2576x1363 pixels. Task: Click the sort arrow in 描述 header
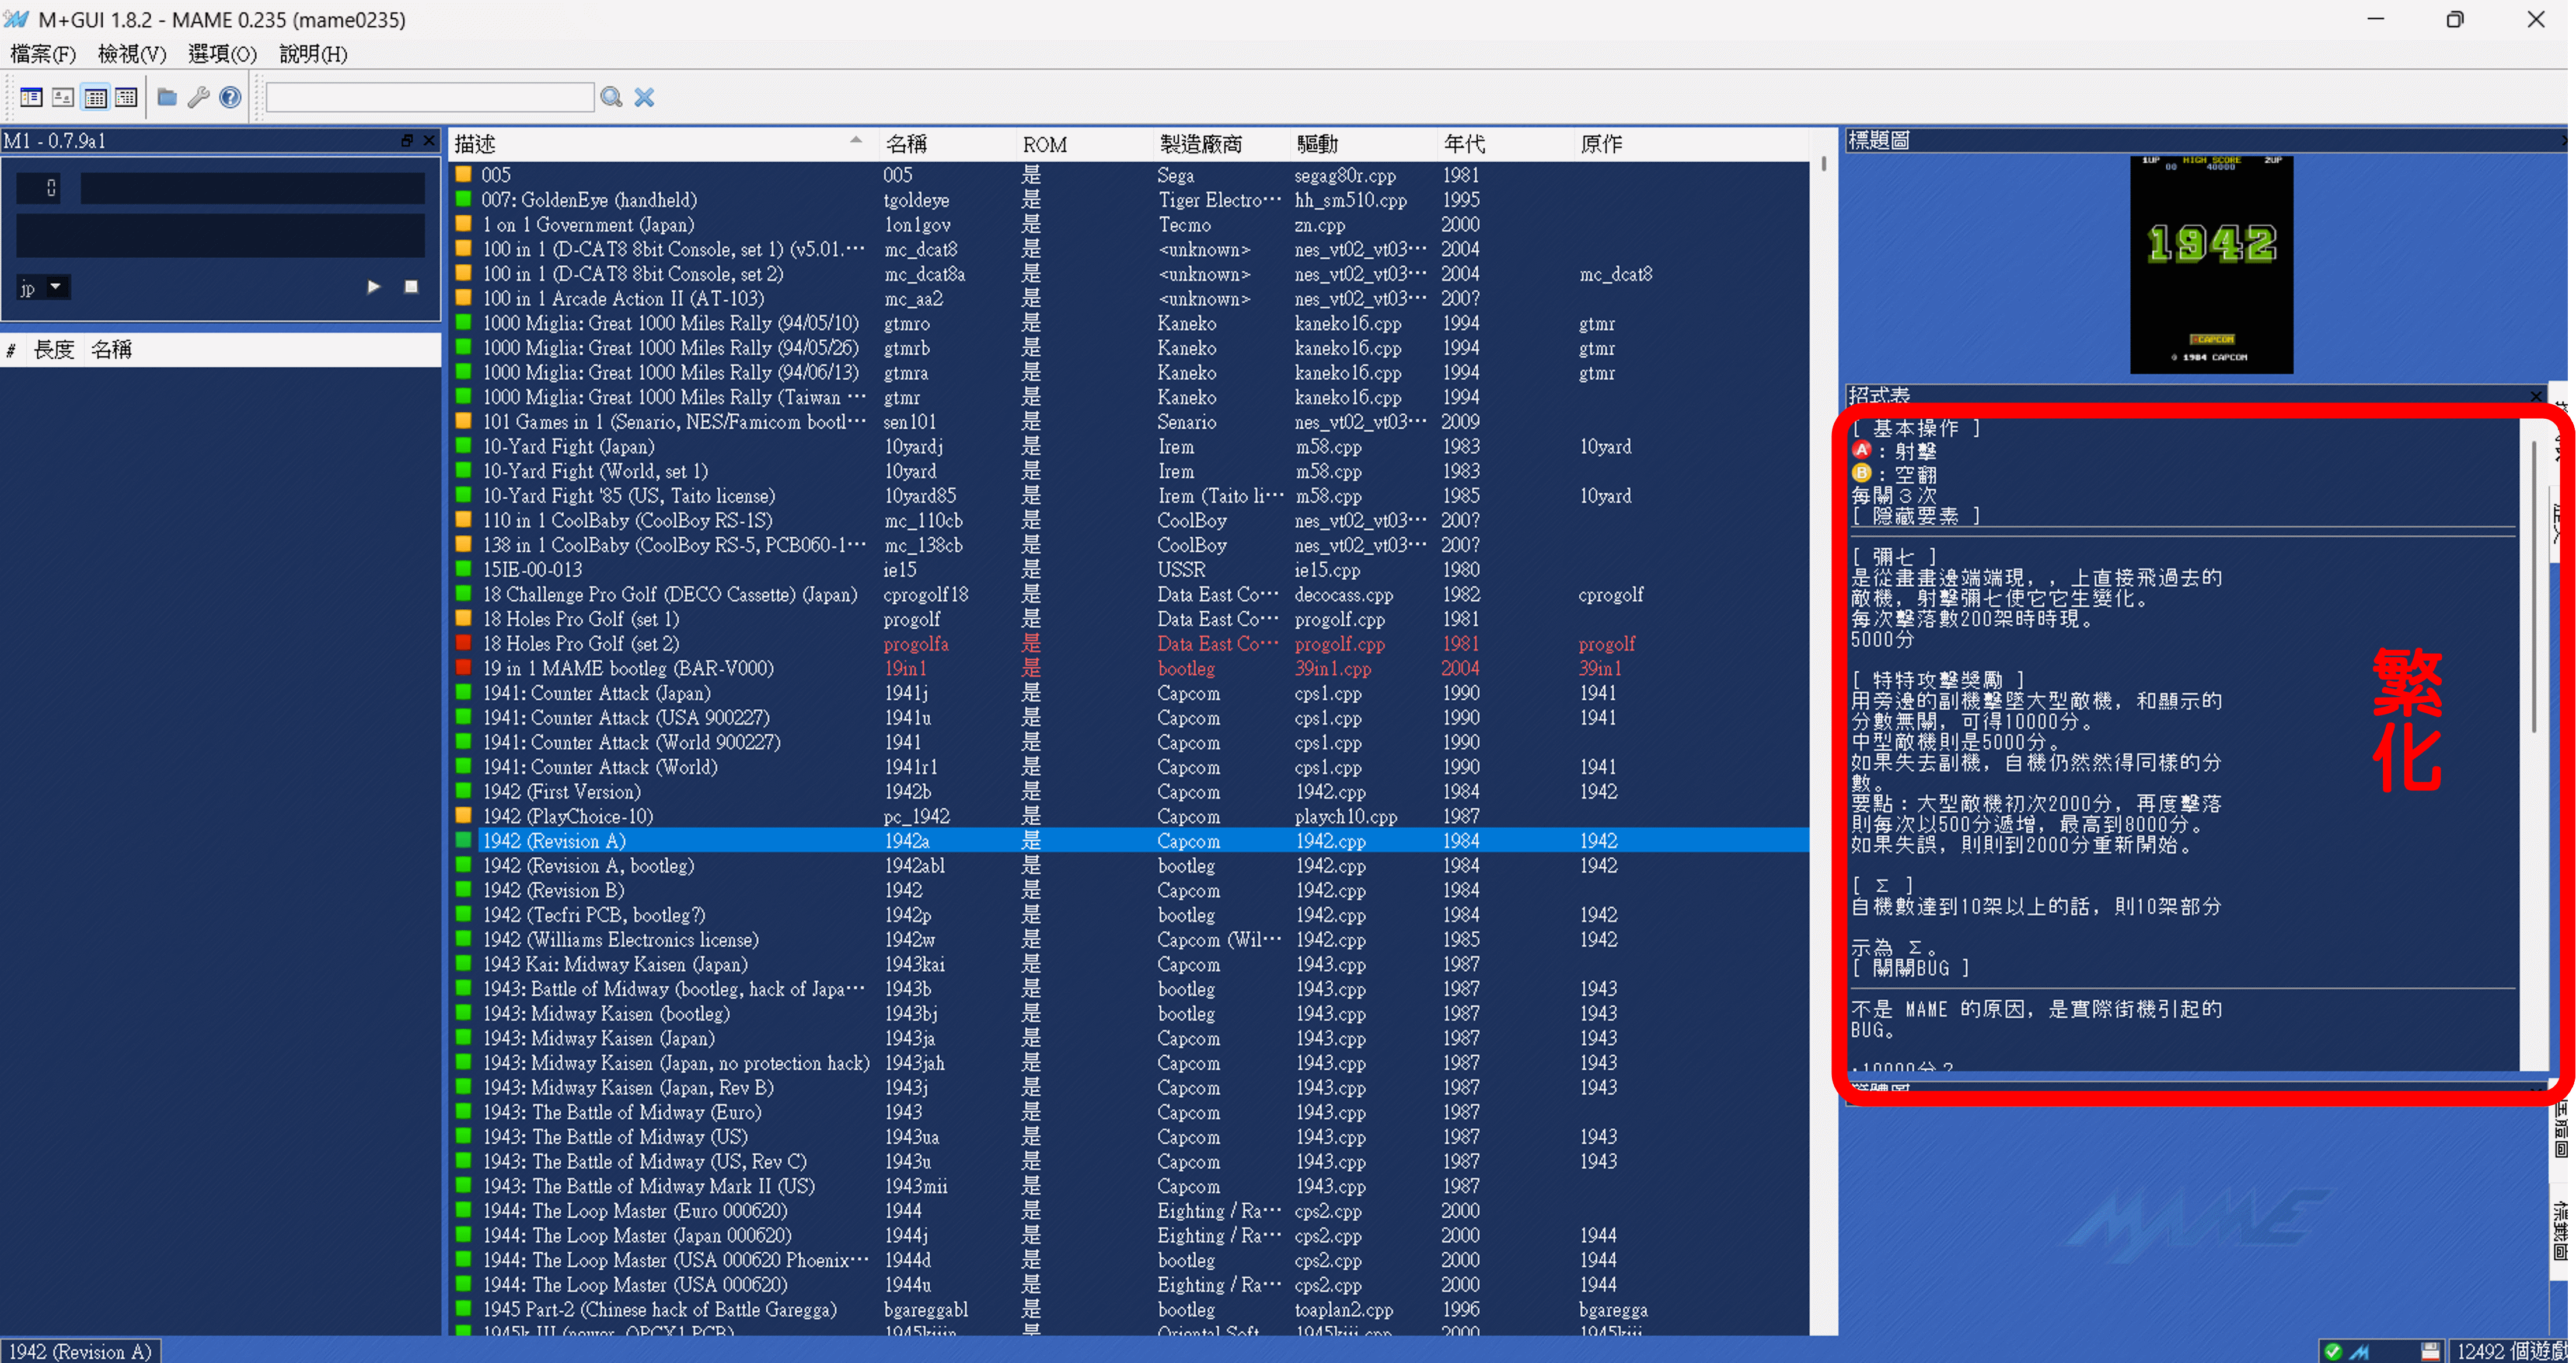[x=856, y=140]
